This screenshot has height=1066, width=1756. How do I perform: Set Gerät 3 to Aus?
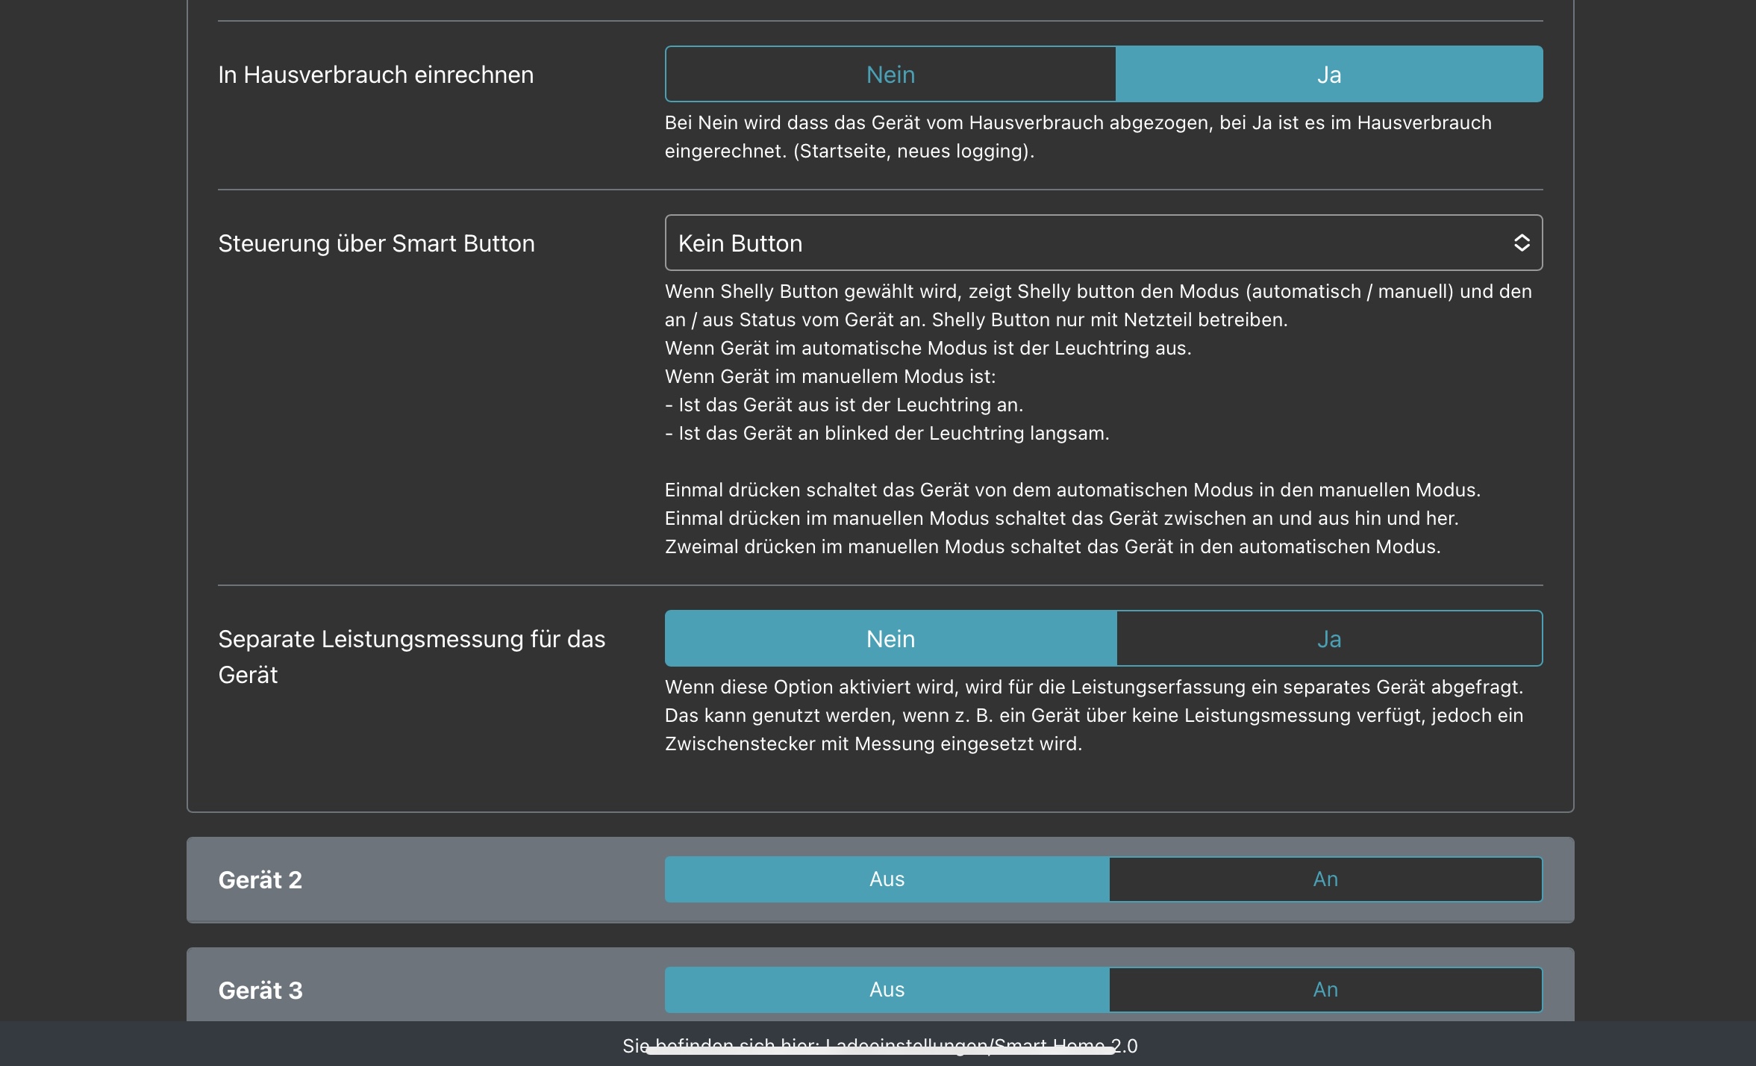(887, 990)
